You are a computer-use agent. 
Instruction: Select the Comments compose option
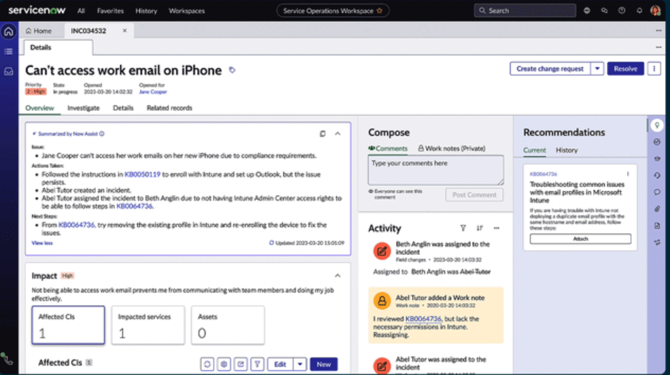388,148
